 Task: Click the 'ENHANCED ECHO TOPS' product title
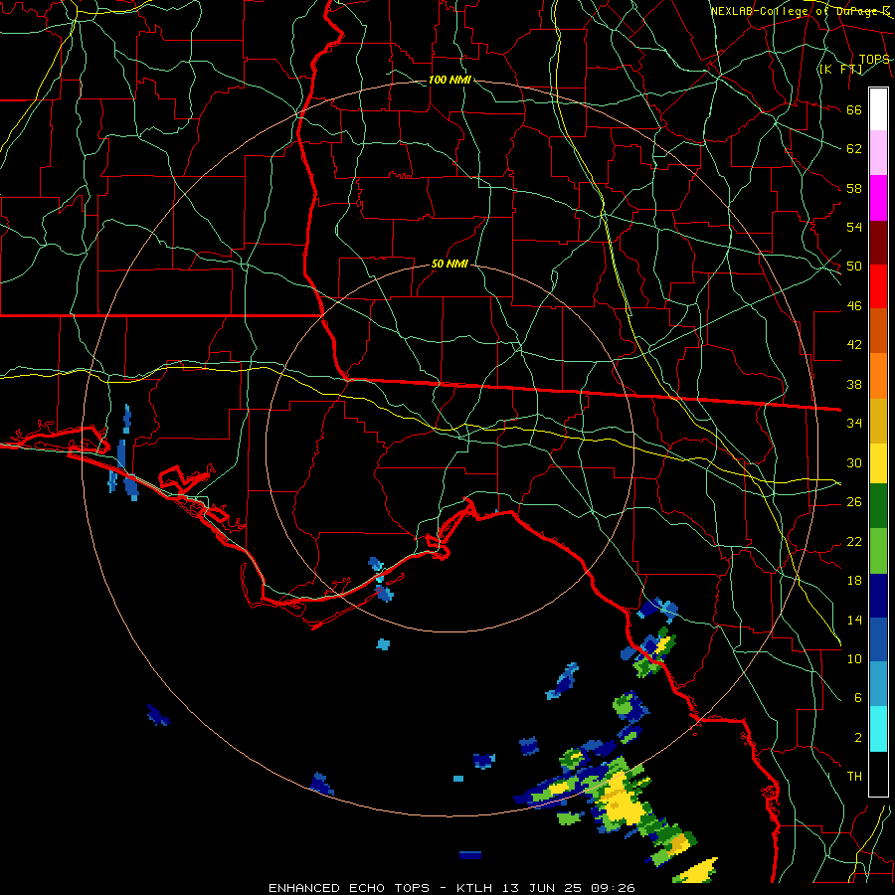coord(349,888)
